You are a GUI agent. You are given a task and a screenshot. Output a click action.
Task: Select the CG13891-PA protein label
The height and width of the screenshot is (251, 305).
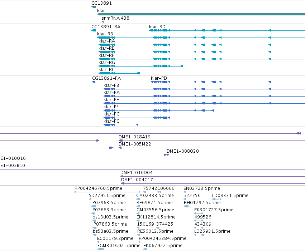point(106,78)
